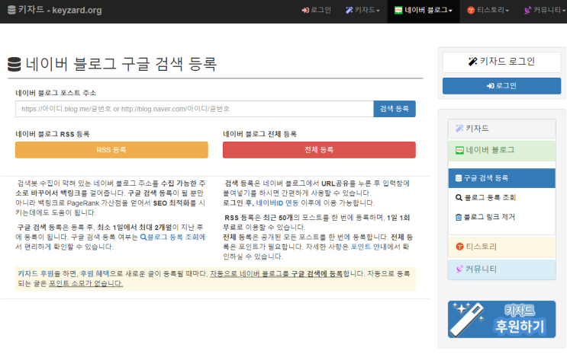Screen dimensions: 567x354
Task: Click the orange Tistory icon in sidebar
Action: (459, 247)
